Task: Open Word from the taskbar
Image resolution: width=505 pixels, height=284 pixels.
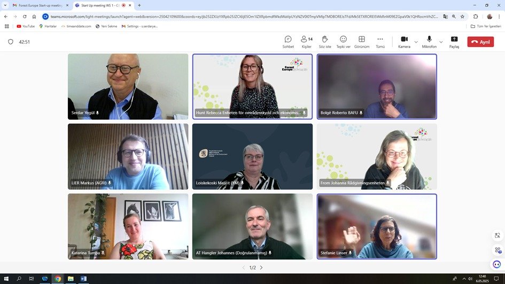Action: click(83, 279)
